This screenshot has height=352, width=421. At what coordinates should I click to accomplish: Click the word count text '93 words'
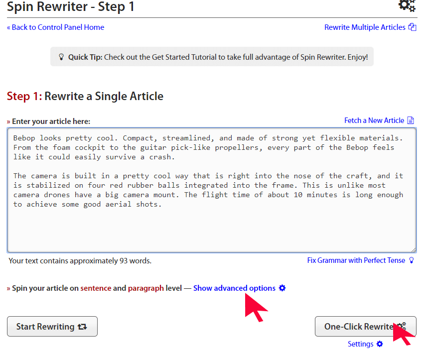[x=136, y=261]
